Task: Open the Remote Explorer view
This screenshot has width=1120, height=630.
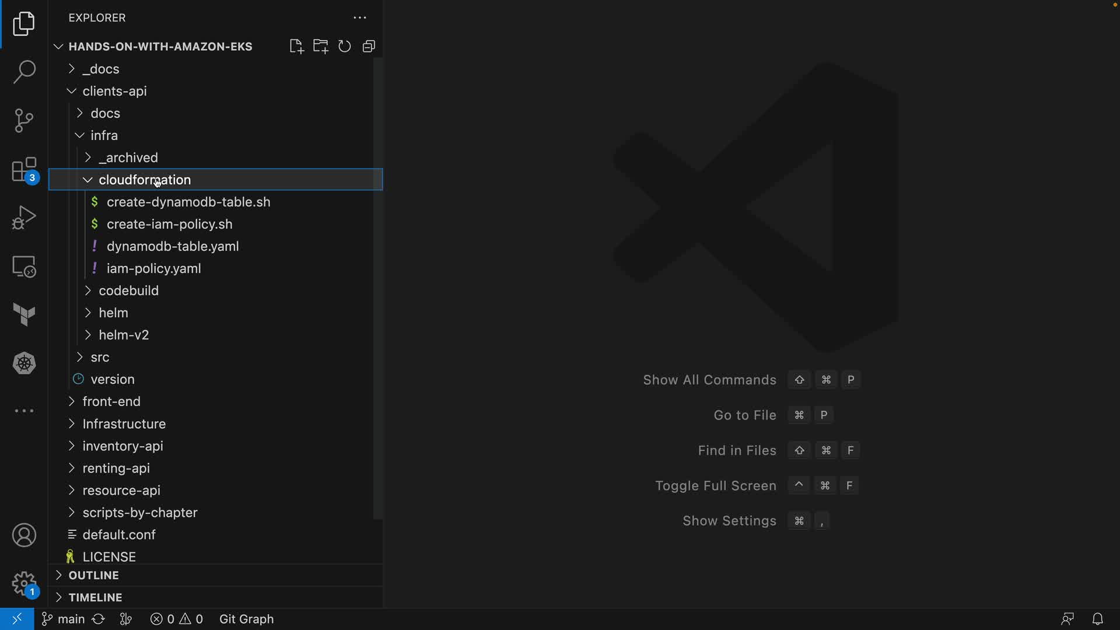Action: tap(24, 267)
